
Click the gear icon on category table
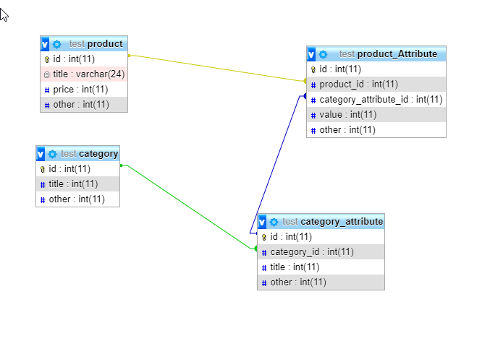coord(52,154)
